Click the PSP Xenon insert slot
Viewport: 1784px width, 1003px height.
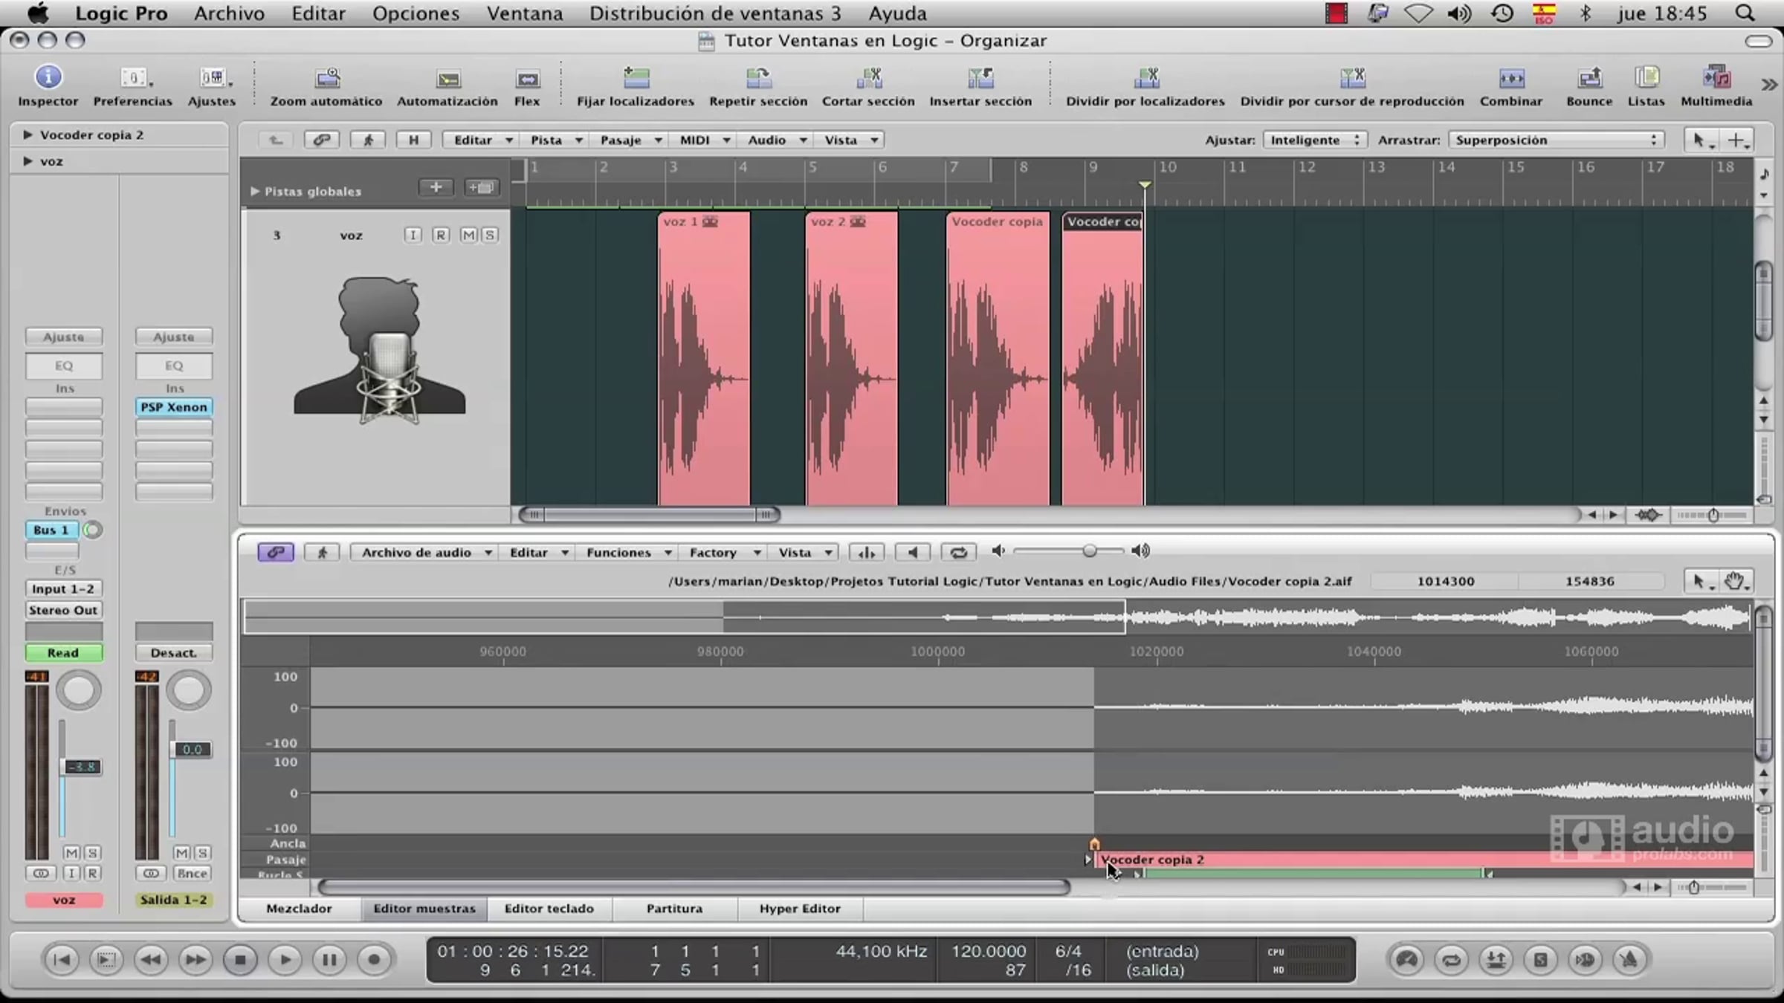174,407
